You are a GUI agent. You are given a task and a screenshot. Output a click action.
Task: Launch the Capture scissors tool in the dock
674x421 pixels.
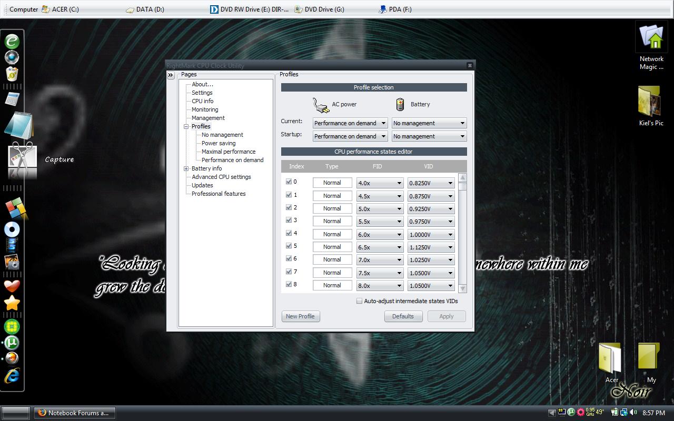[x=22, y=159]
